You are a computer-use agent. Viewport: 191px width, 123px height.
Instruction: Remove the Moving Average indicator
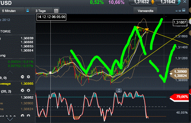(x=22, y=77)
